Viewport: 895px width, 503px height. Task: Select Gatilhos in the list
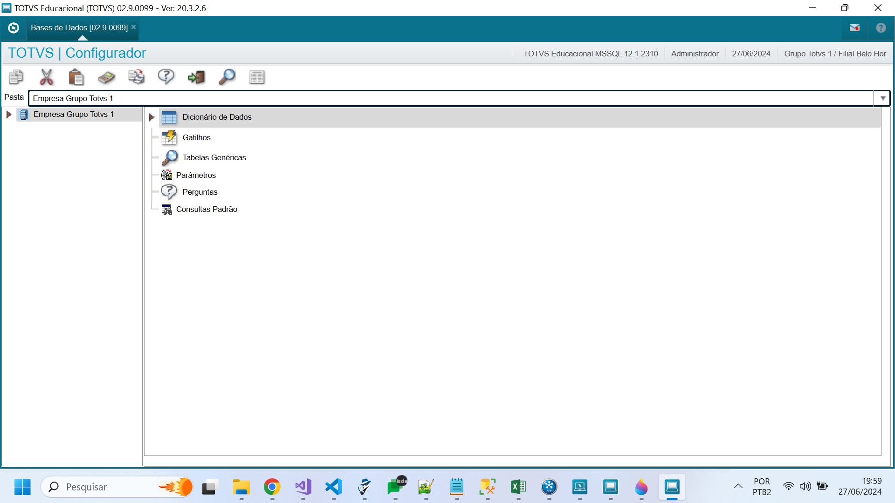[x=196, y=137]
